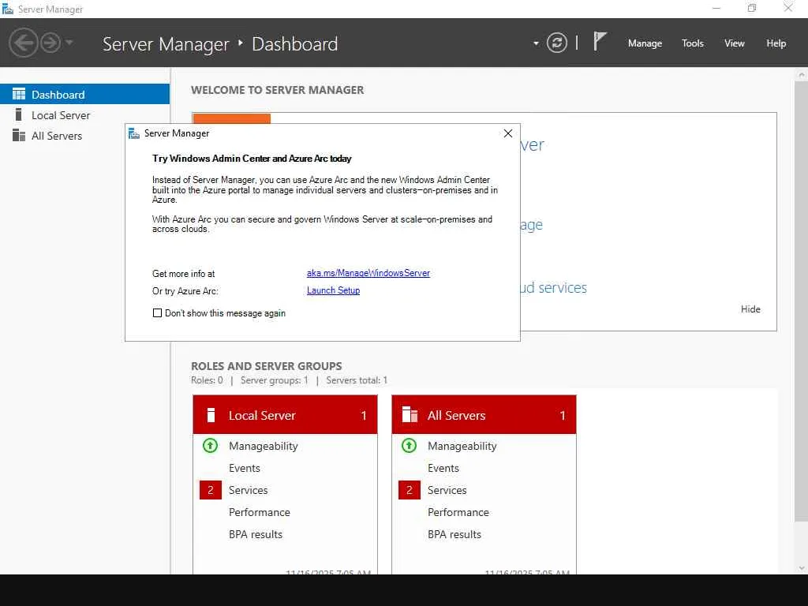Click the Launch Setup link
The width and height of the screenshot is (808, 606).
click(x=334, y=290)
